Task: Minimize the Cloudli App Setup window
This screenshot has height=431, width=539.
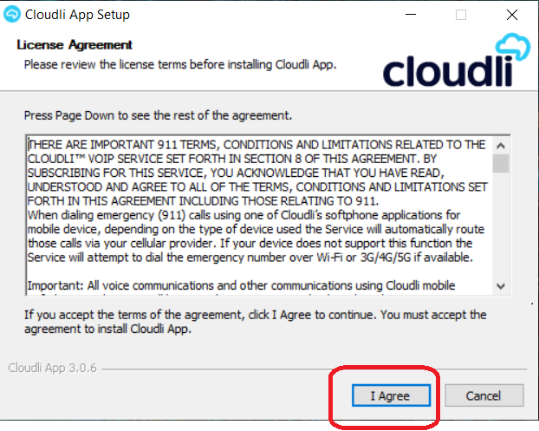Action: click(x=411, y=15)
